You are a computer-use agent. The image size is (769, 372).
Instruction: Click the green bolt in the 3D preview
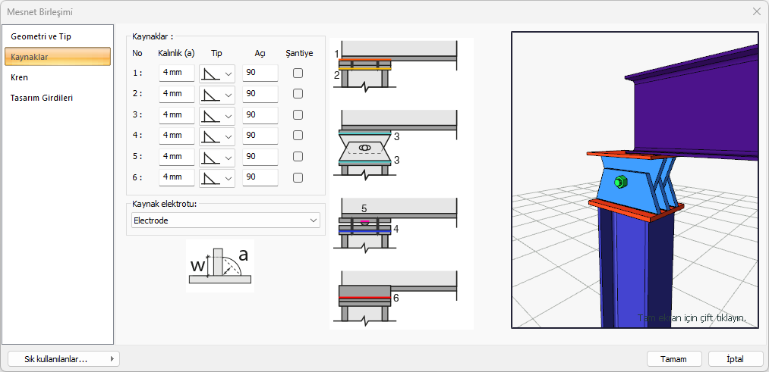[x=619, y=182]
